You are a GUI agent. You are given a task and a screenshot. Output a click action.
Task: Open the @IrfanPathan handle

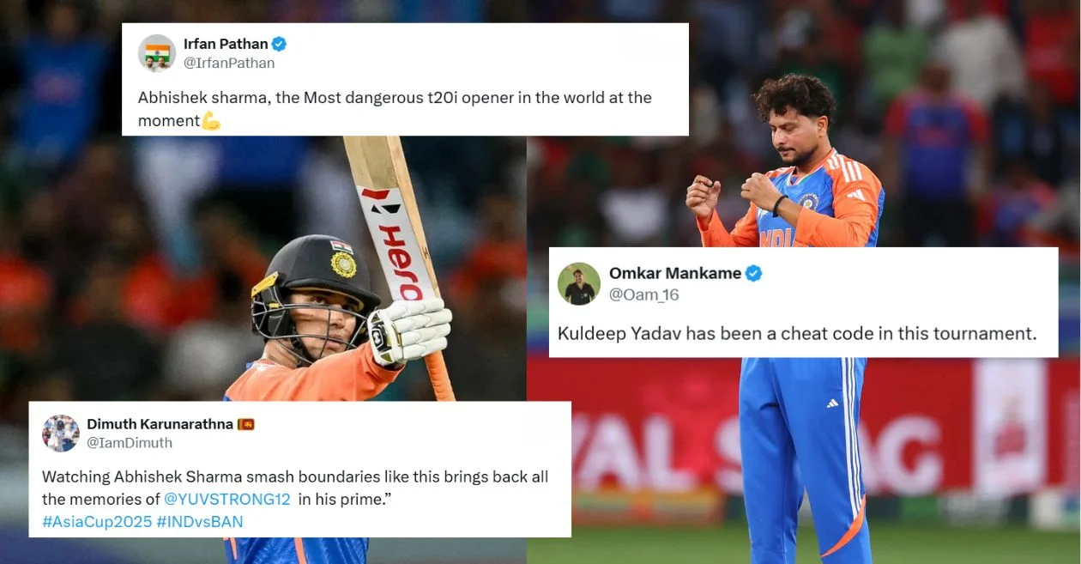pos(229,63)
